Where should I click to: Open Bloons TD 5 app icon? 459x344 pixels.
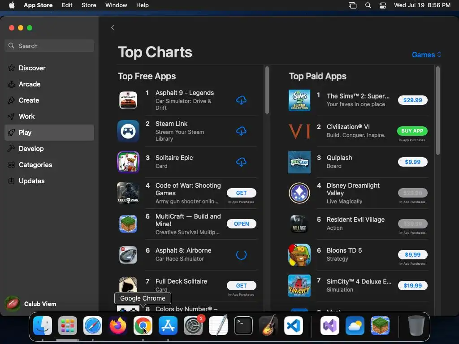coord(299,255)
